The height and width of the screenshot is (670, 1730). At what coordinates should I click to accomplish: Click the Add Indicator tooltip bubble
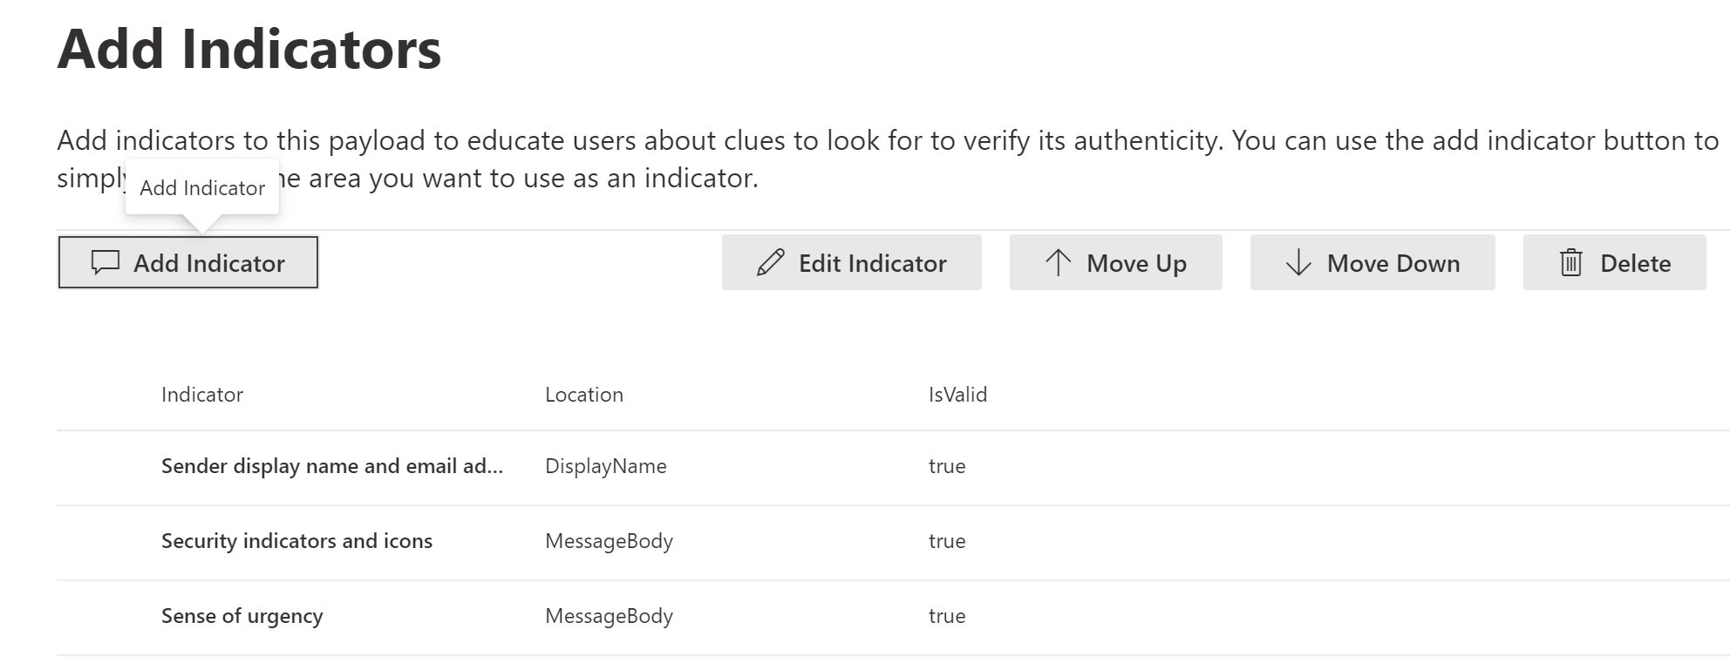[202, 187]
